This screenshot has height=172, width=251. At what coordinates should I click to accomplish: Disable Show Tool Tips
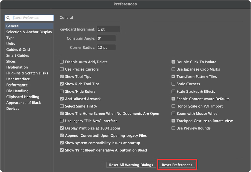pos(61,76)
